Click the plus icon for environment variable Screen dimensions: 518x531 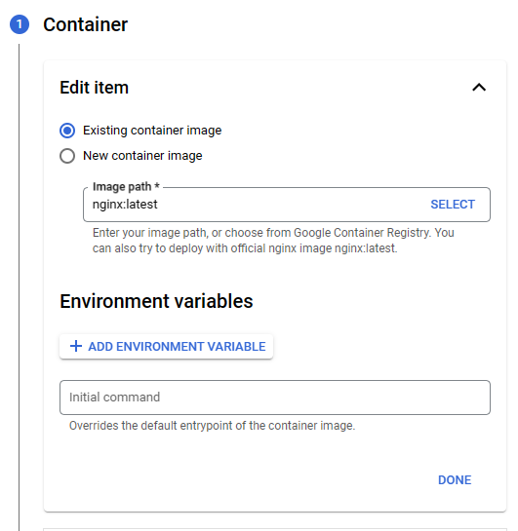(x=76, y=346)
